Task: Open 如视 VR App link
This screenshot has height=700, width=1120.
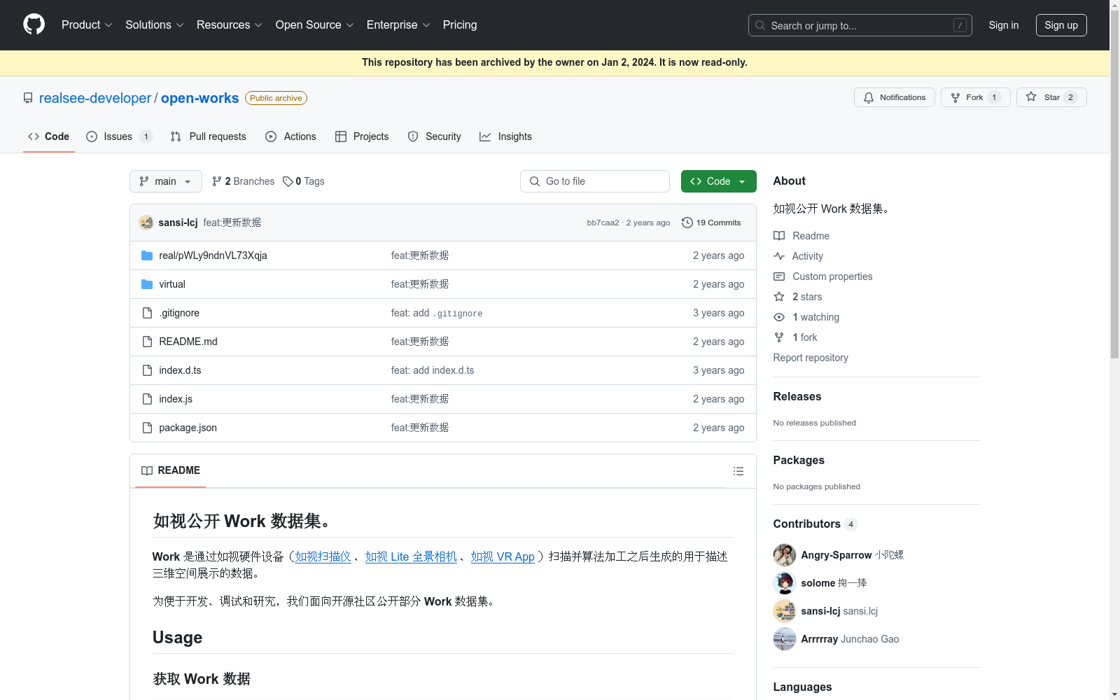Action: (x=503, y=556)
